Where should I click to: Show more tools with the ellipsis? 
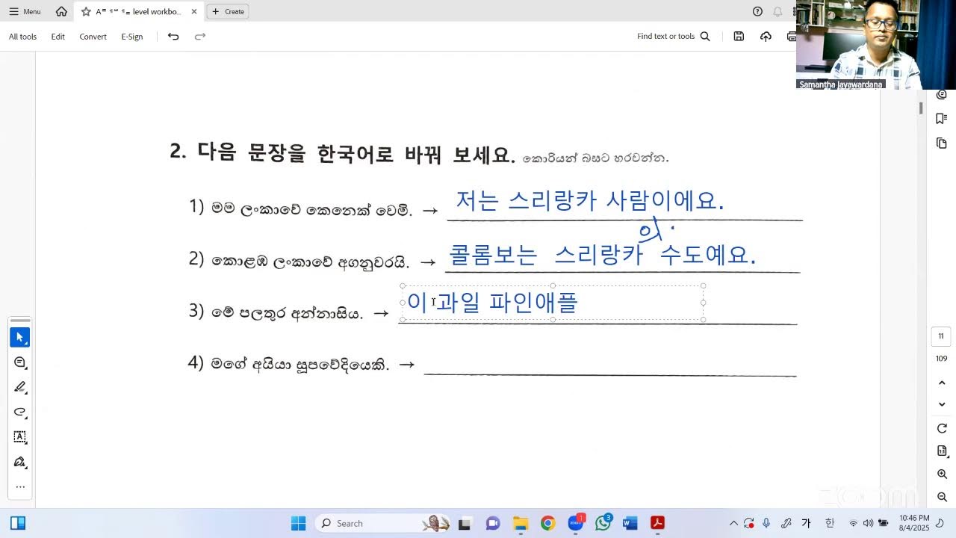pyautogui.click(x=20, y=486)
